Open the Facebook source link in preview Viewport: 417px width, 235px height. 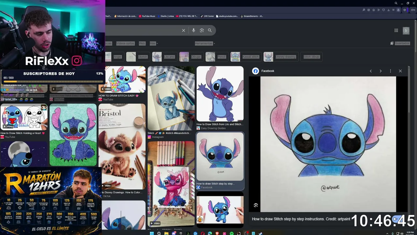click(268, 71)
